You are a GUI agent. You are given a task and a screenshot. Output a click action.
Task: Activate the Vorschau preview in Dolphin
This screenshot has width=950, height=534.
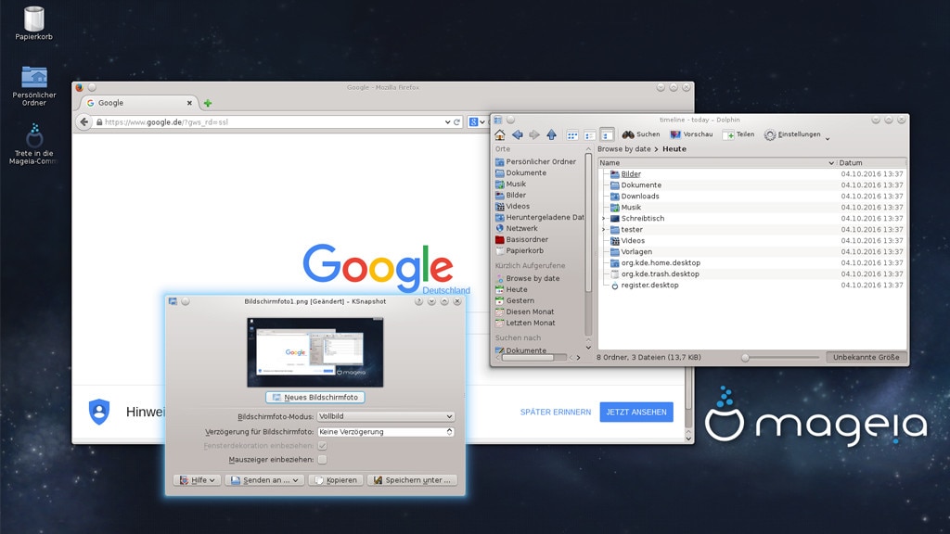pos(691,134)
